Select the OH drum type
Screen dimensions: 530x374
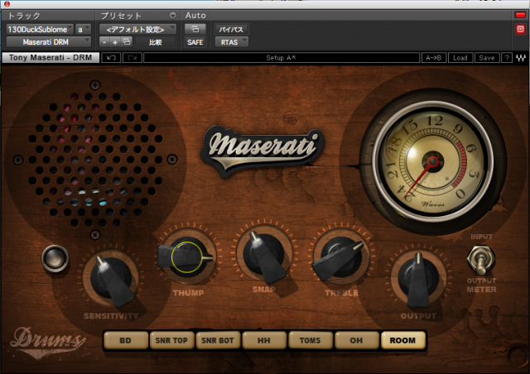(356, 340)
